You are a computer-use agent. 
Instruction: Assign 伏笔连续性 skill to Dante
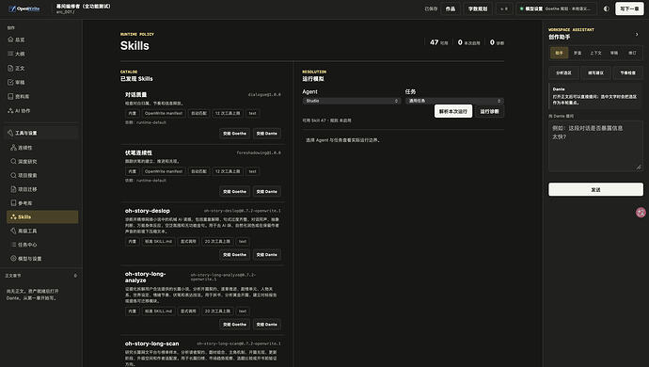pyautogui.click(x=266, y=191)
